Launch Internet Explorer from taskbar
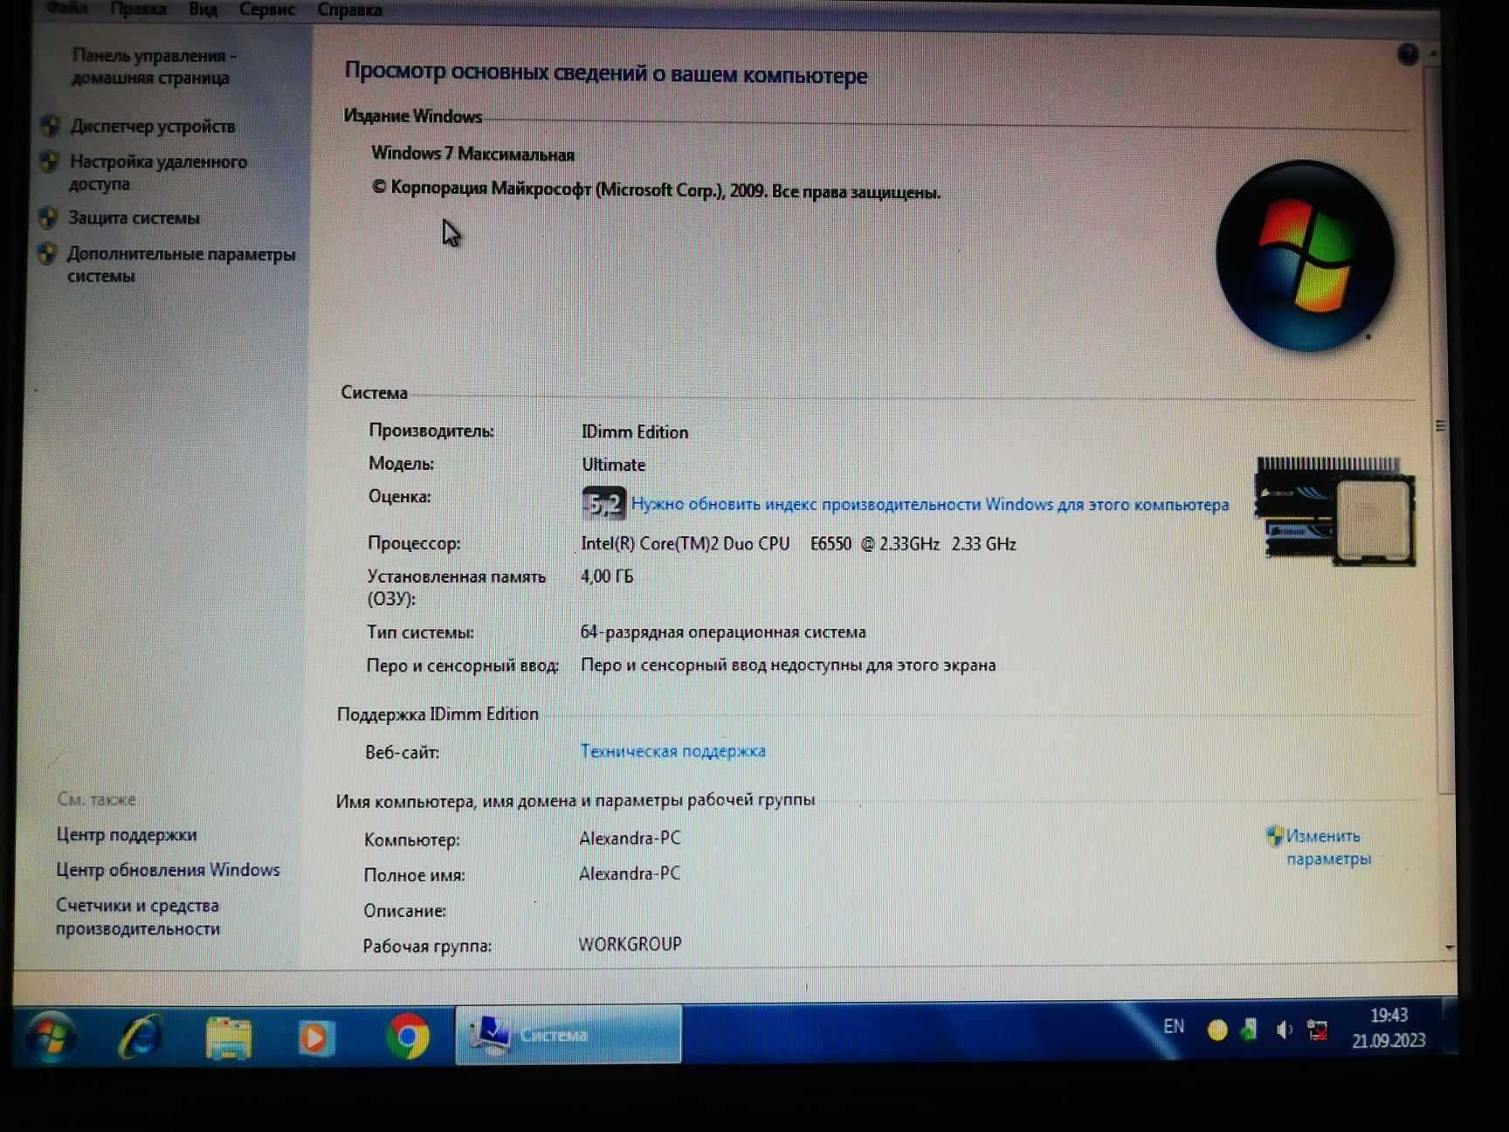 click(x=141, y=1037)
